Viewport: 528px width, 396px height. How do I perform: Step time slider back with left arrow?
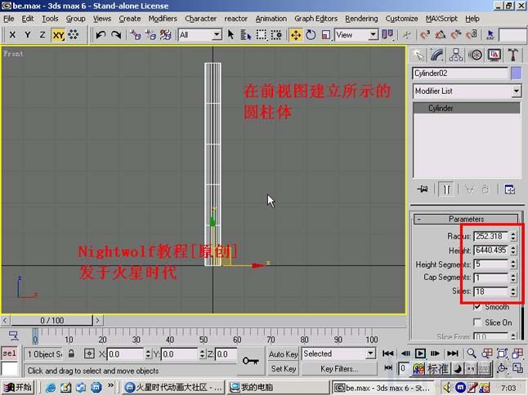click(5, 320)
